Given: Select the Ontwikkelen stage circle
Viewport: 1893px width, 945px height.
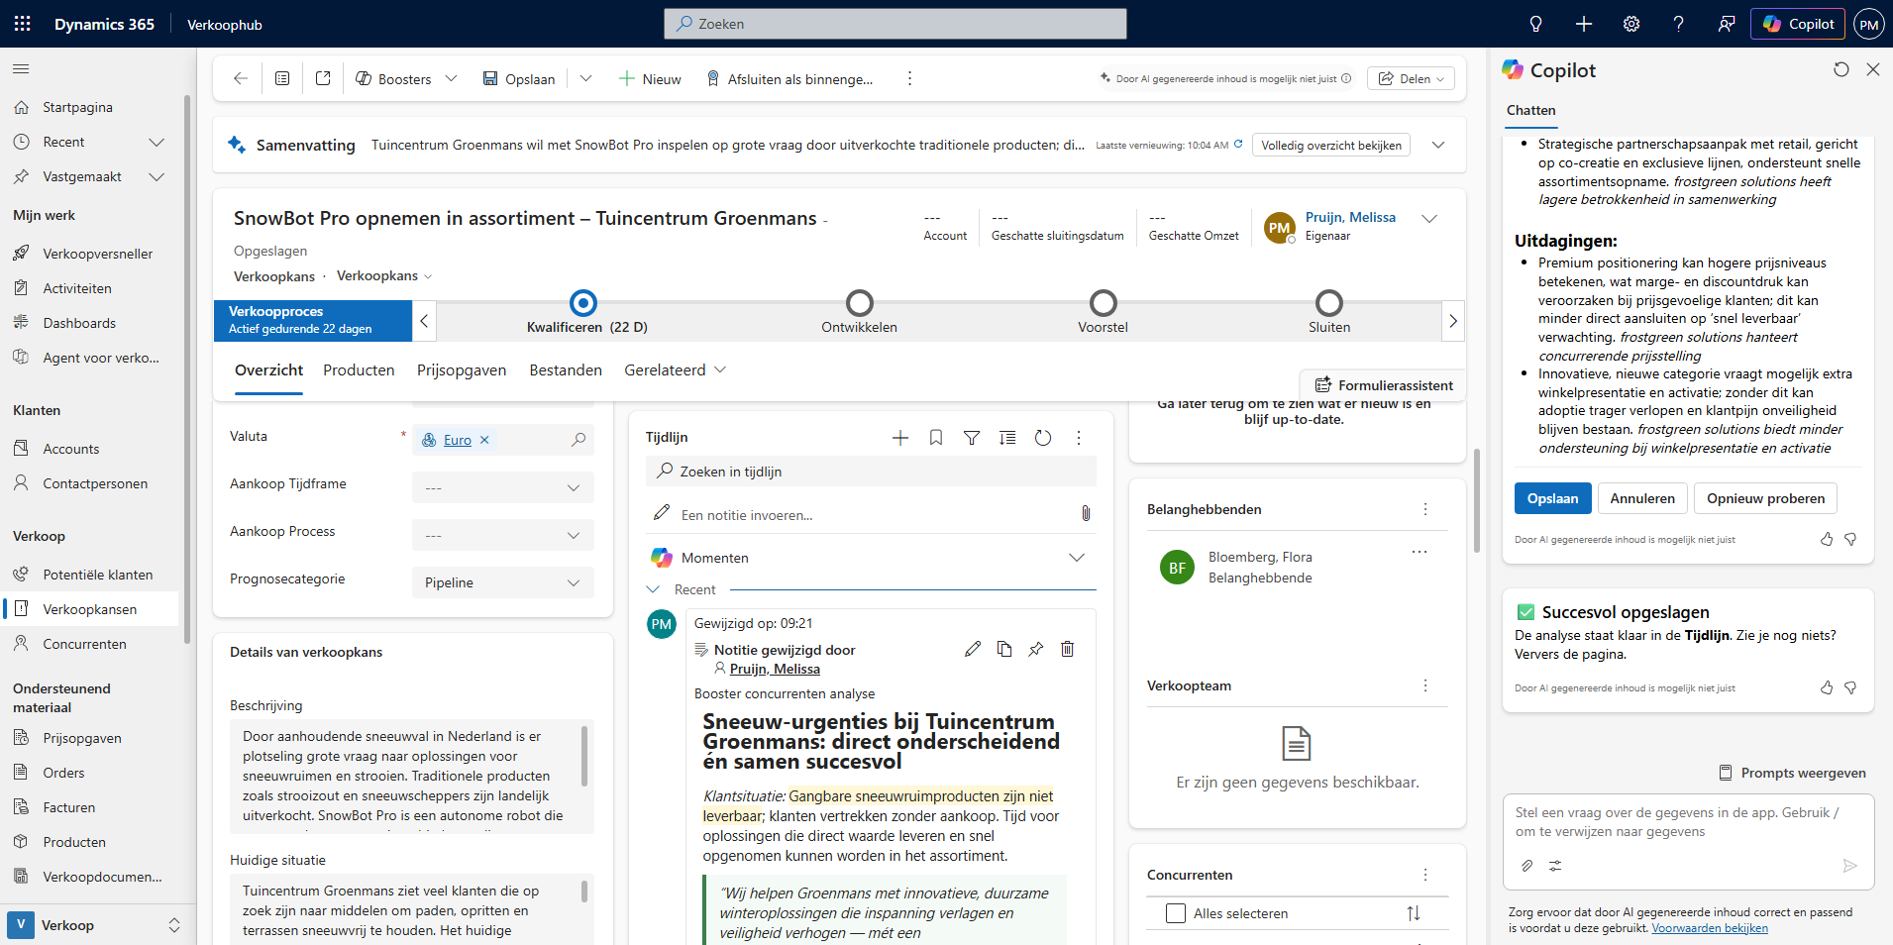Looking at the screenshot, I should click(859, 303).
